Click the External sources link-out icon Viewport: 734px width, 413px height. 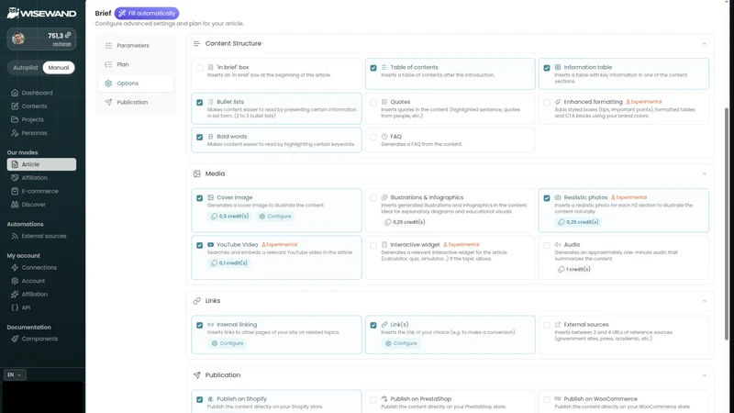tap(558, 324)
